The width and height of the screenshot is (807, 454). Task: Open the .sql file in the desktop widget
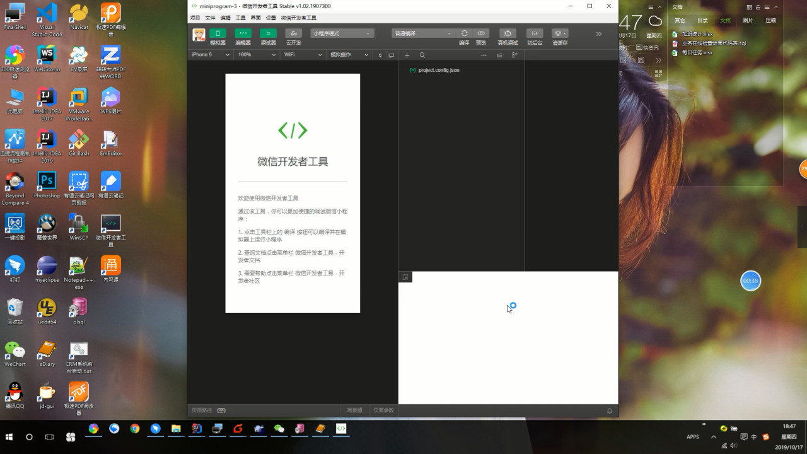click(x=709, y=44)
